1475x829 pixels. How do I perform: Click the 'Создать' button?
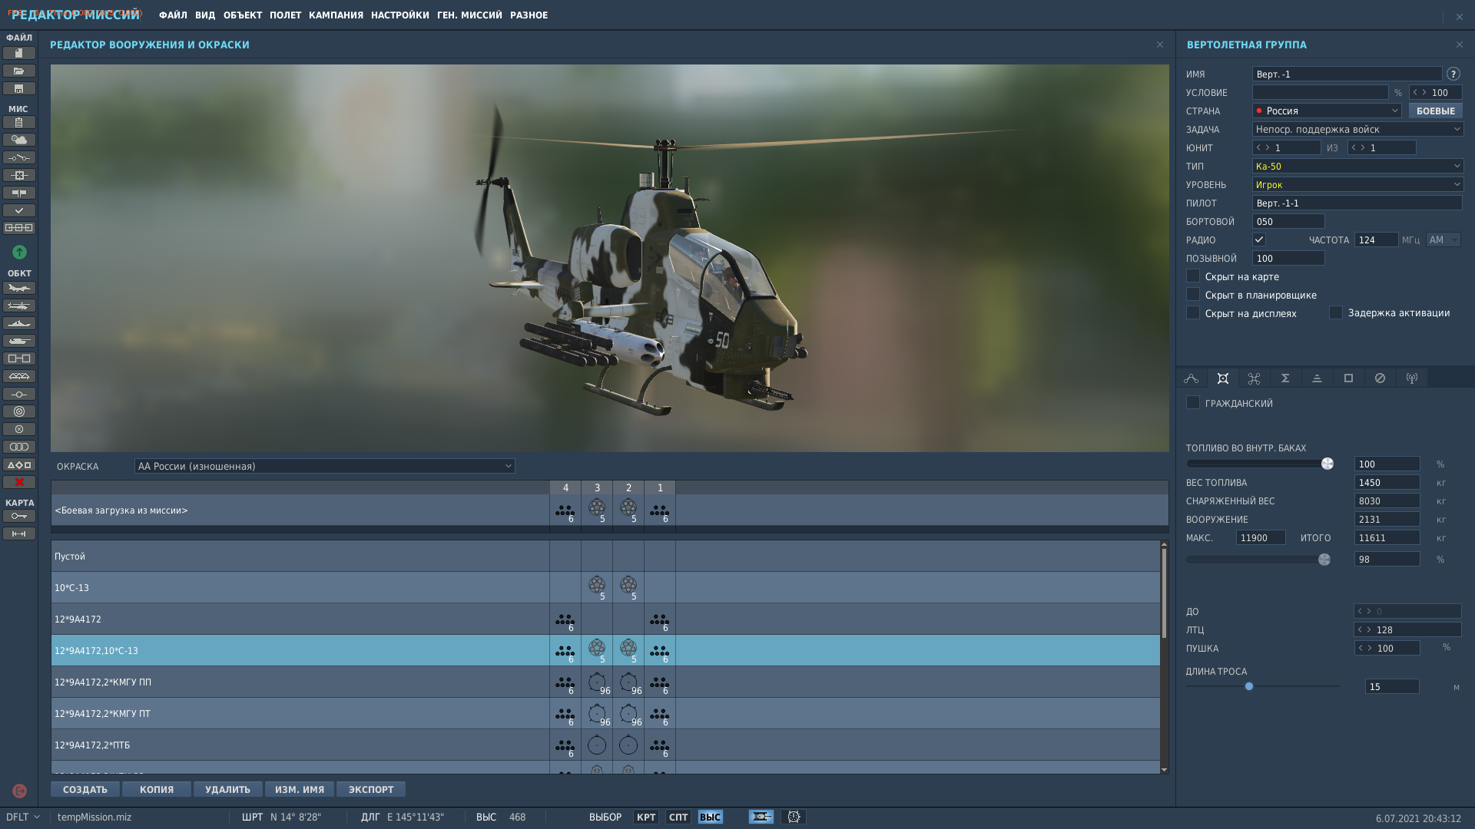(85, 789)
